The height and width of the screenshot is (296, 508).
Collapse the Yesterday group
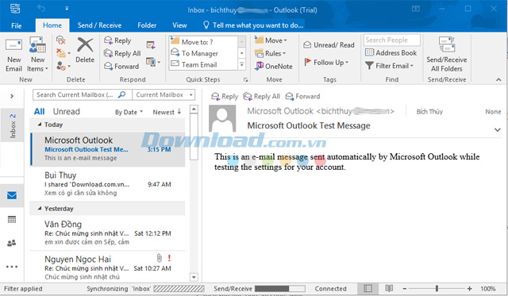click(x=40, y=208)
